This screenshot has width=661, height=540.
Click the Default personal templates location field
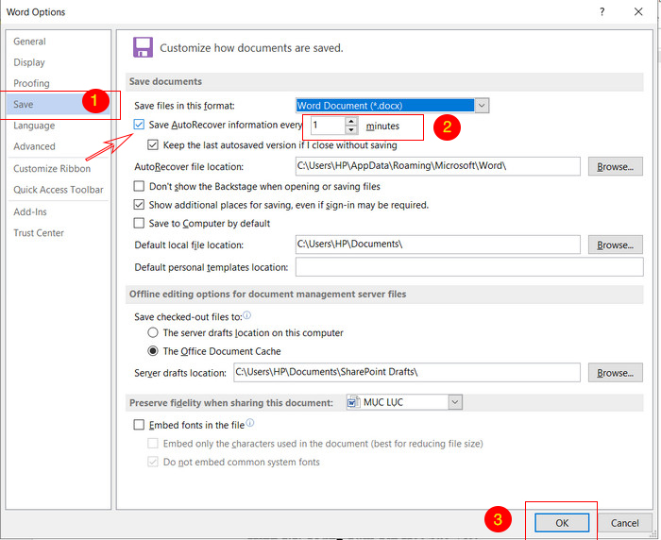[x=469, y=267]
